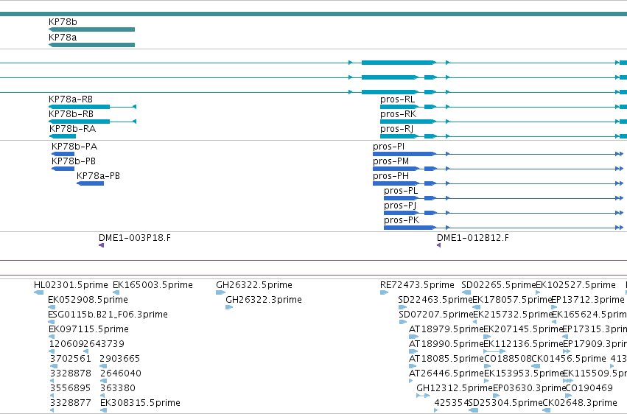Select the SD02265.5prime EST feature
The width and height of the screenshot is (627, 414).
pos(466,292)
